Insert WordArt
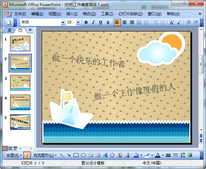This screenshot has height=169, width=206. [x=105, y=155]
